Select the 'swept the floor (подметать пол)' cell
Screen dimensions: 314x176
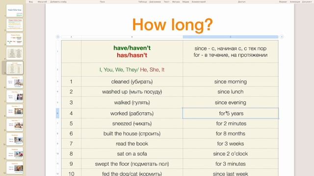132,164
